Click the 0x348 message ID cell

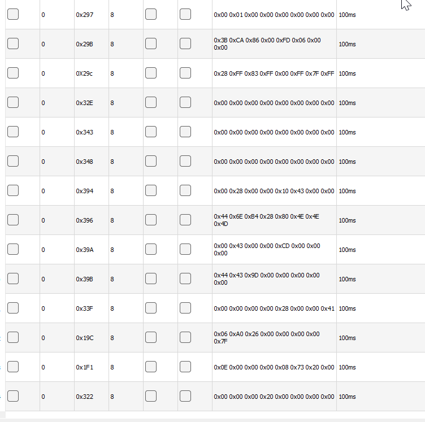(x=85, y=162)
